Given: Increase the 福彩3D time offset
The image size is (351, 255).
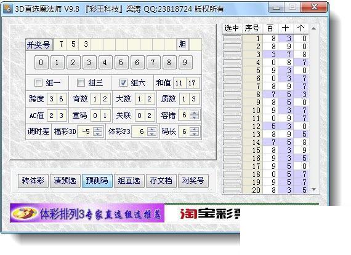Looking at the screenshot, I should 97,130.
